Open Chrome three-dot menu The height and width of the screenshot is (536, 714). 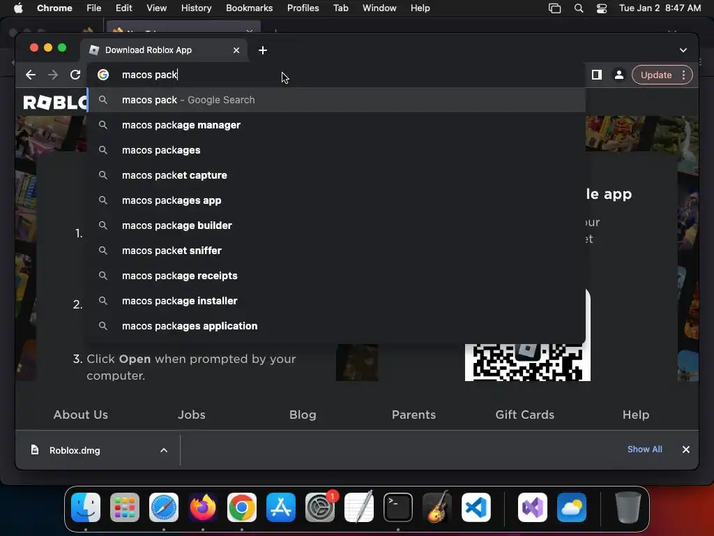click(x=683, y=75)
